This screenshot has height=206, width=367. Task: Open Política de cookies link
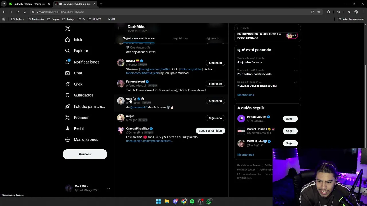tap(246, 170)
